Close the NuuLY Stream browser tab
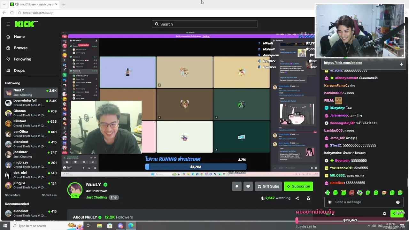Image resolution: width=409 pixels, height=230 pixels. [56, 4]
